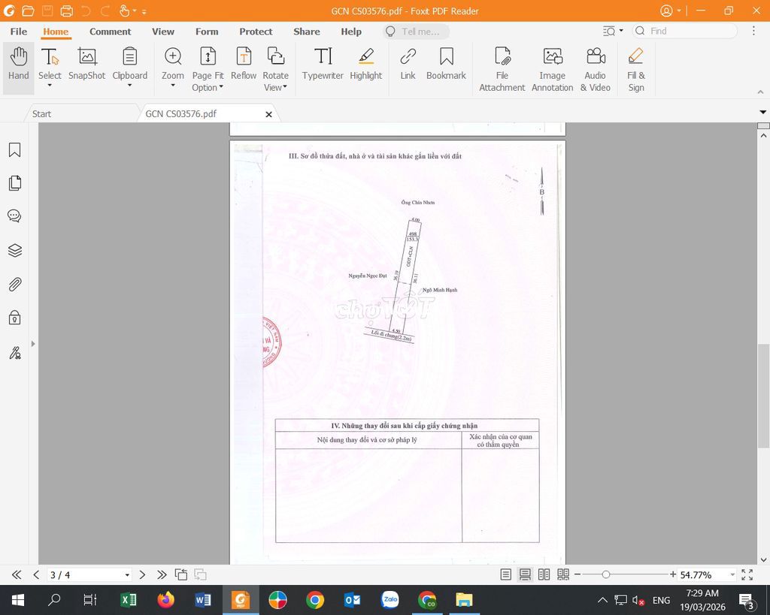Open the zoom percentage dropdown

click(732, 575)
